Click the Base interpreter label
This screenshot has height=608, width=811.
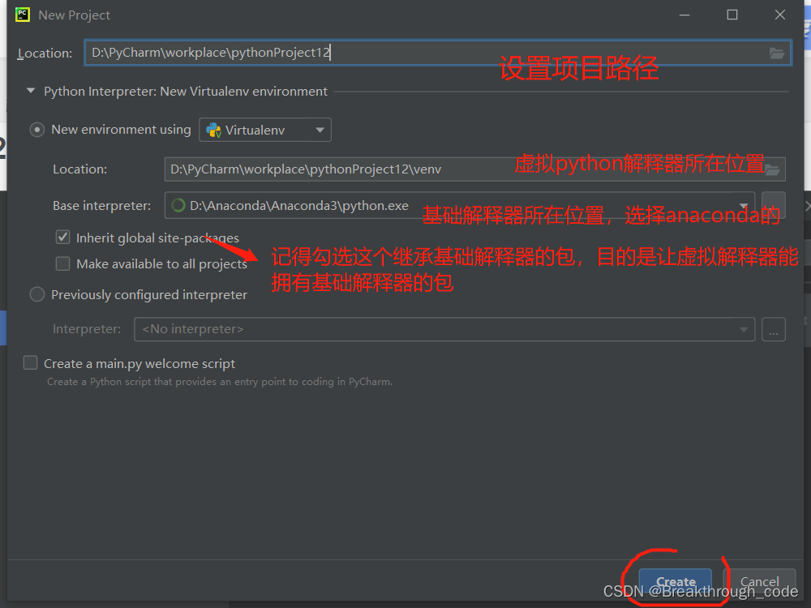102,206
